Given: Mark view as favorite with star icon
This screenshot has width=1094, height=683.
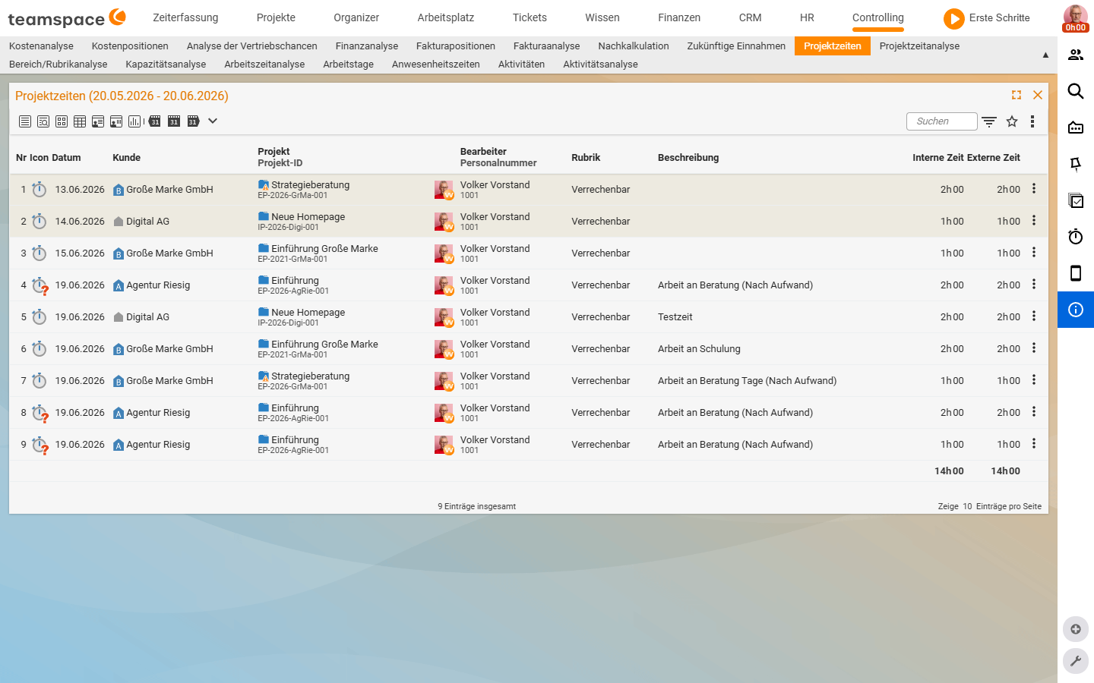Looking at the screenshot, I should point(1012,121).
